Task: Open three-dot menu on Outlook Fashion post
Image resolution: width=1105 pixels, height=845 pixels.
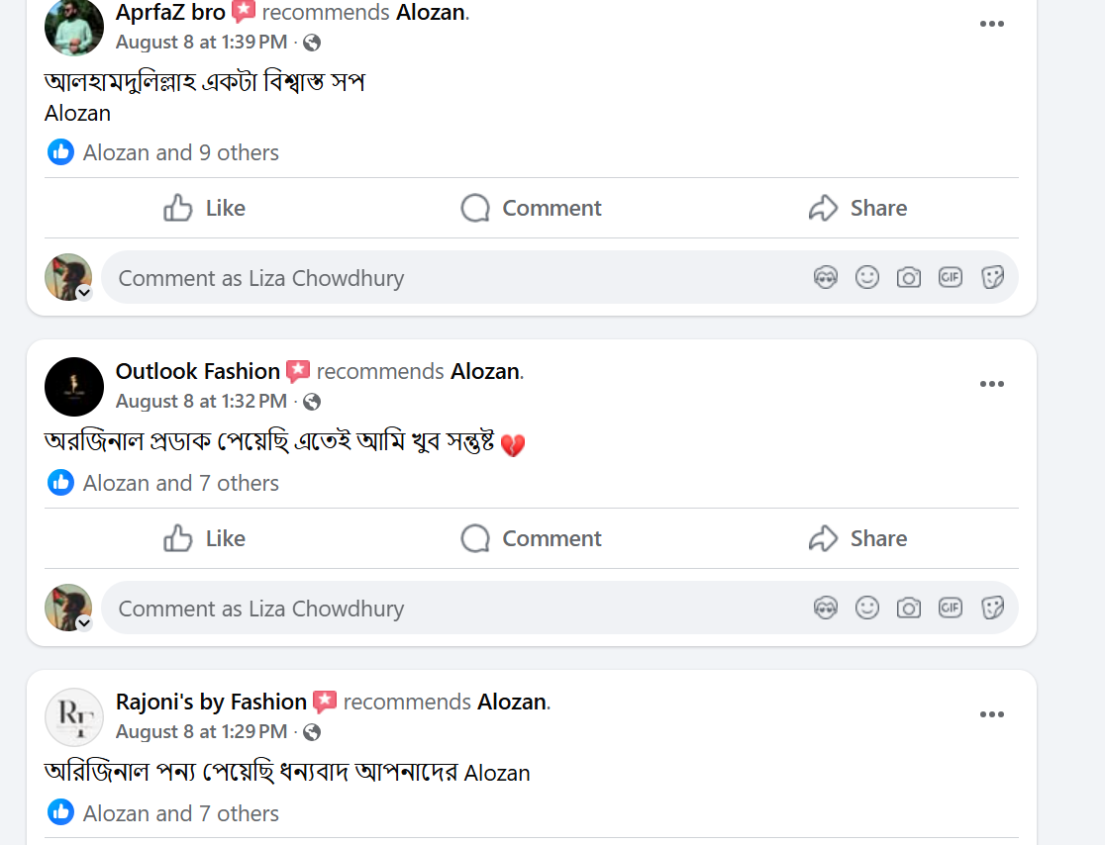Action: pos(991,384)
